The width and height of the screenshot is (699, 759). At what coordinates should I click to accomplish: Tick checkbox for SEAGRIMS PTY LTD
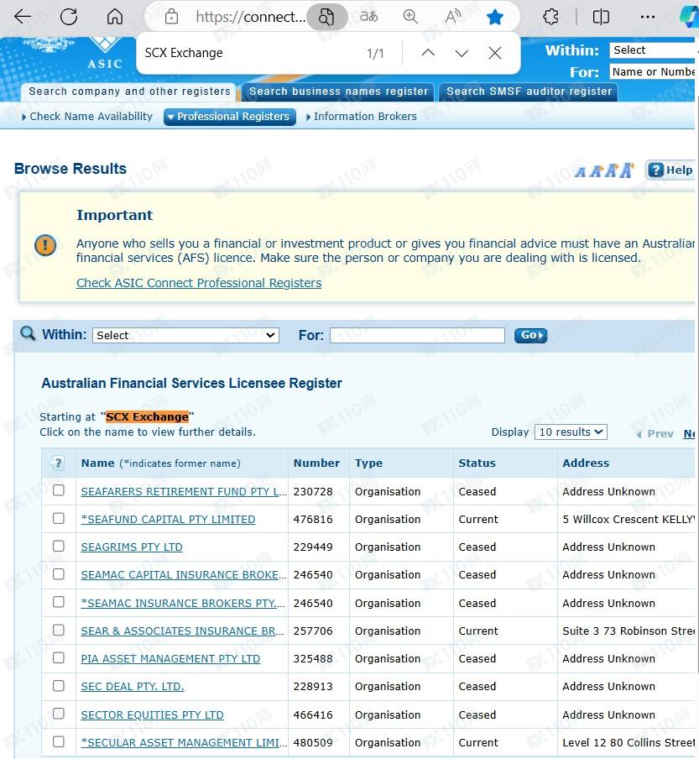(x=59, y=546)
